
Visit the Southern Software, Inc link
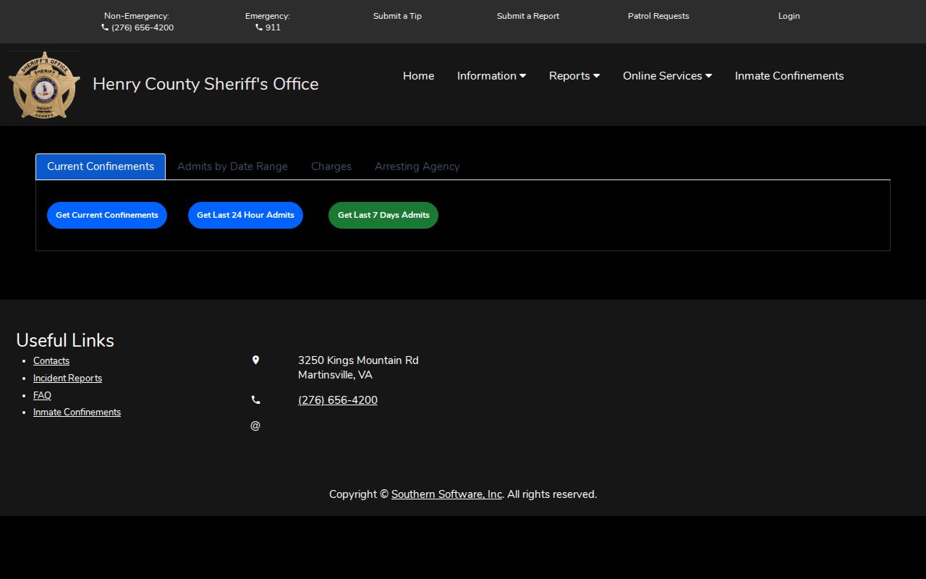tap(446, 494)
